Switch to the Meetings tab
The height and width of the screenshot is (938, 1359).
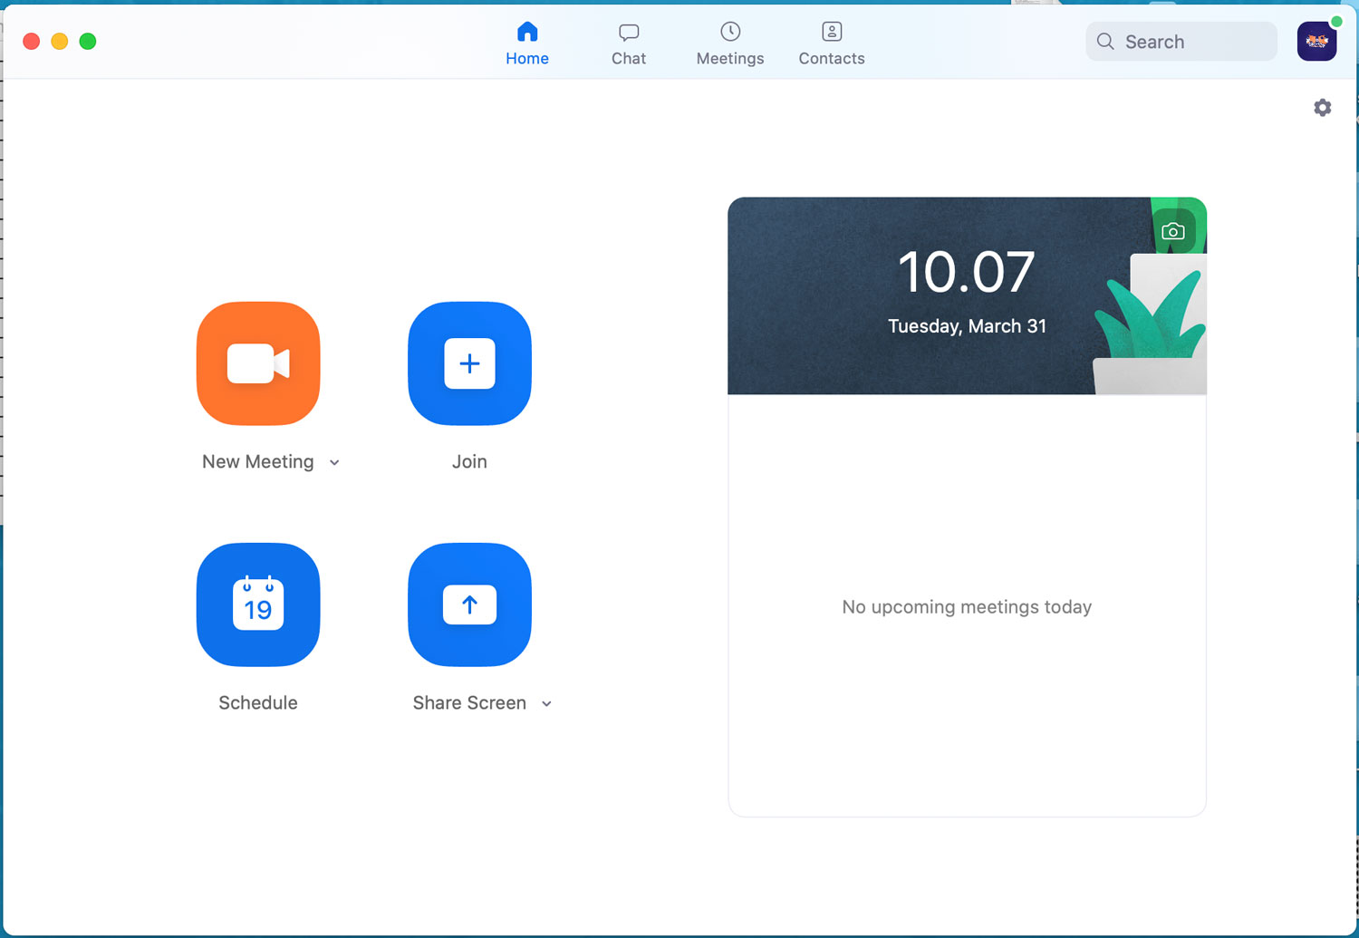coord(729,43)
